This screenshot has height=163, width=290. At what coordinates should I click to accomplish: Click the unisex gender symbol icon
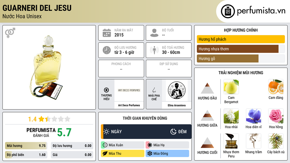click(10, 33)
